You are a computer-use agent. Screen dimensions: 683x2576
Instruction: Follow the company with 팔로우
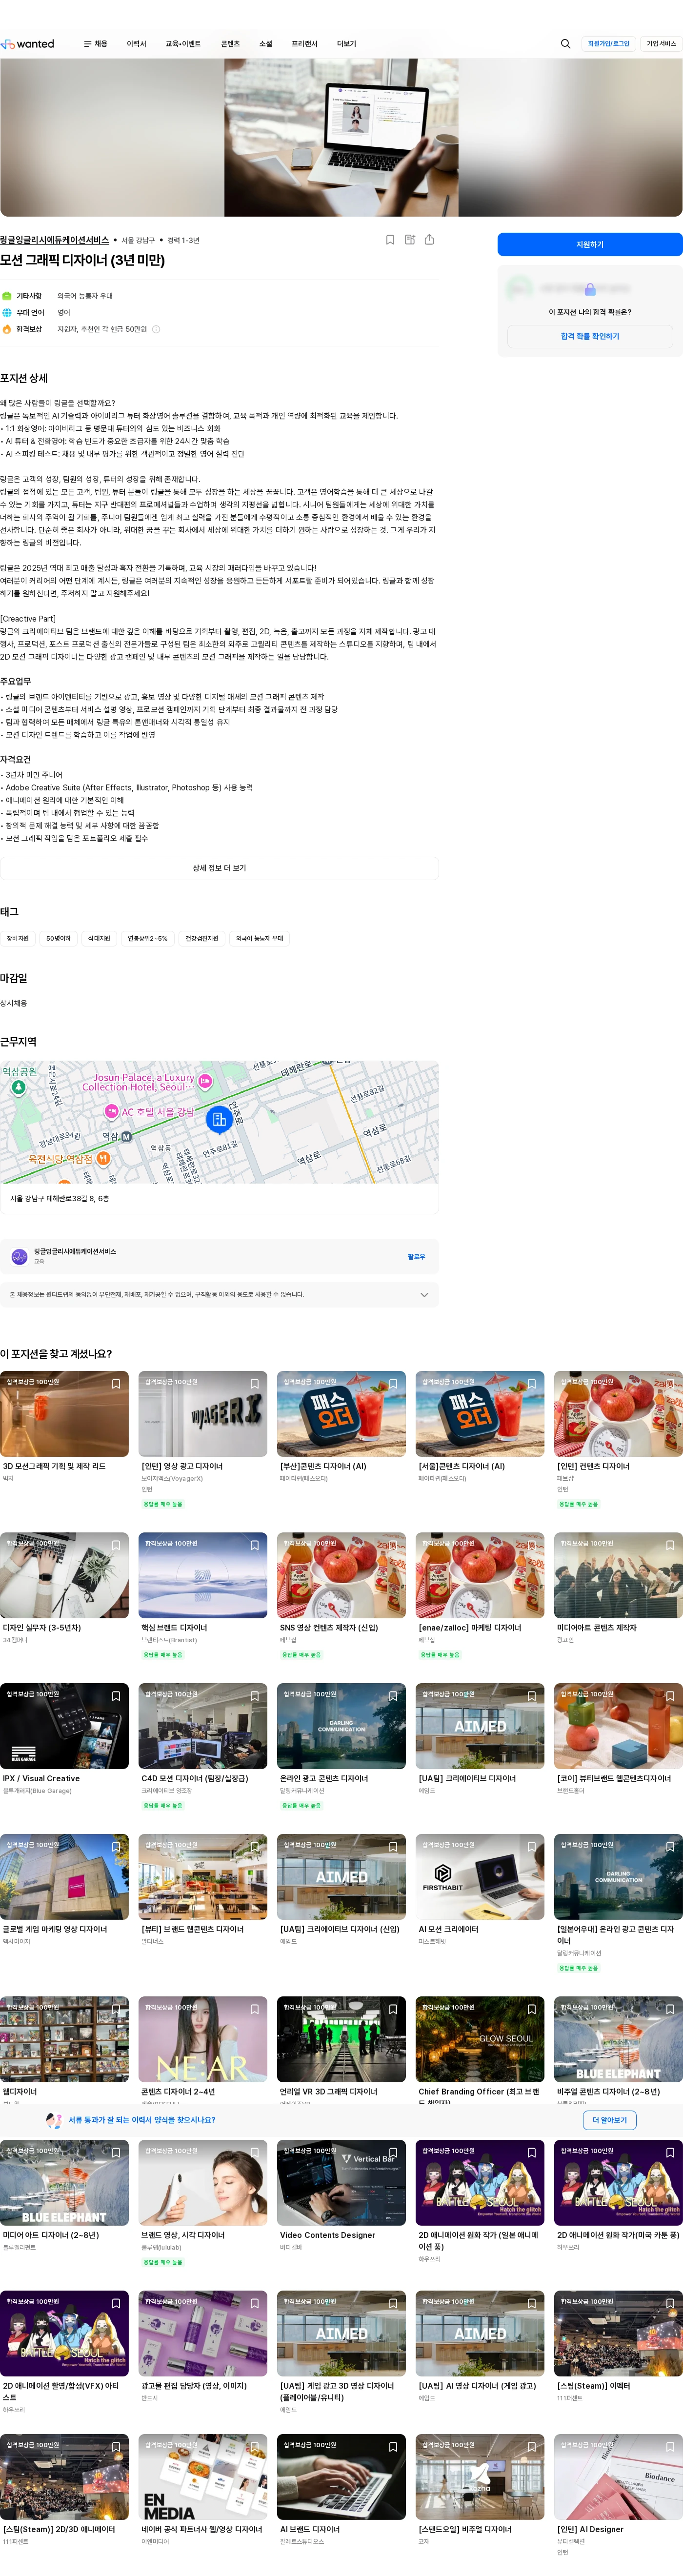pos(416,1257)
